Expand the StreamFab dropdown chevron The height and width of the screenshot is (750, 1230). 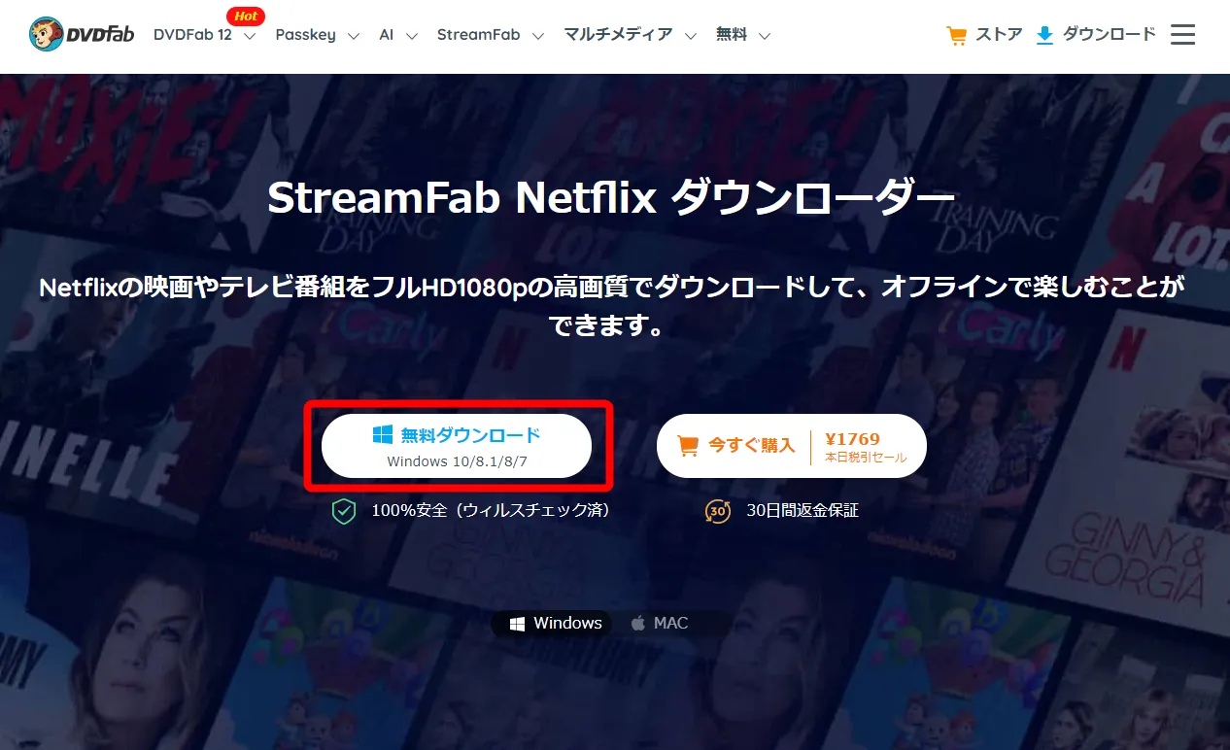(x=538, y=37)
